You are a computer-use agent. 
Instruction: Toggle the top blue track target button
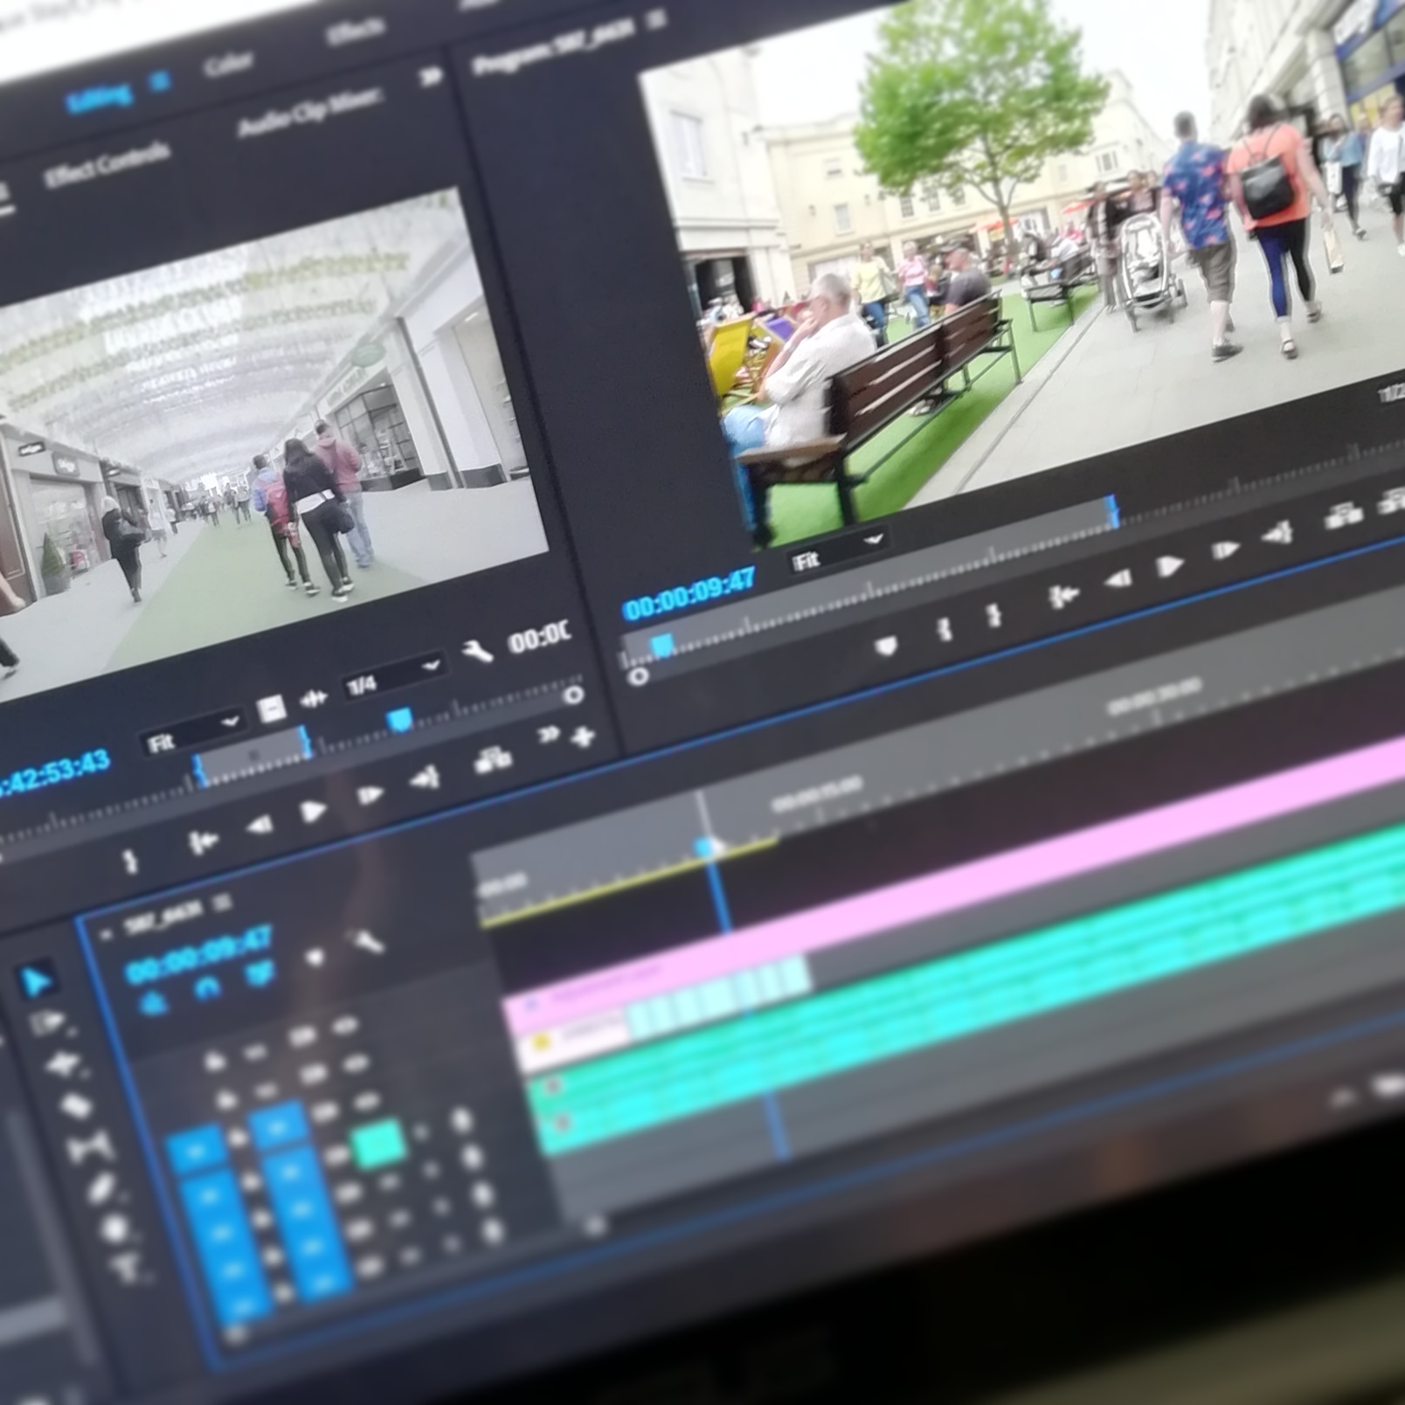pyautogui.click(x=278, y=1126)
